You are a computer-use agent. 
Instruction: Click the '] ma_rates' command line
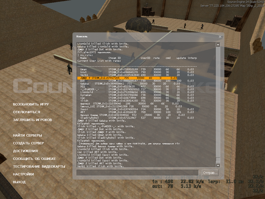coord(85,55)
